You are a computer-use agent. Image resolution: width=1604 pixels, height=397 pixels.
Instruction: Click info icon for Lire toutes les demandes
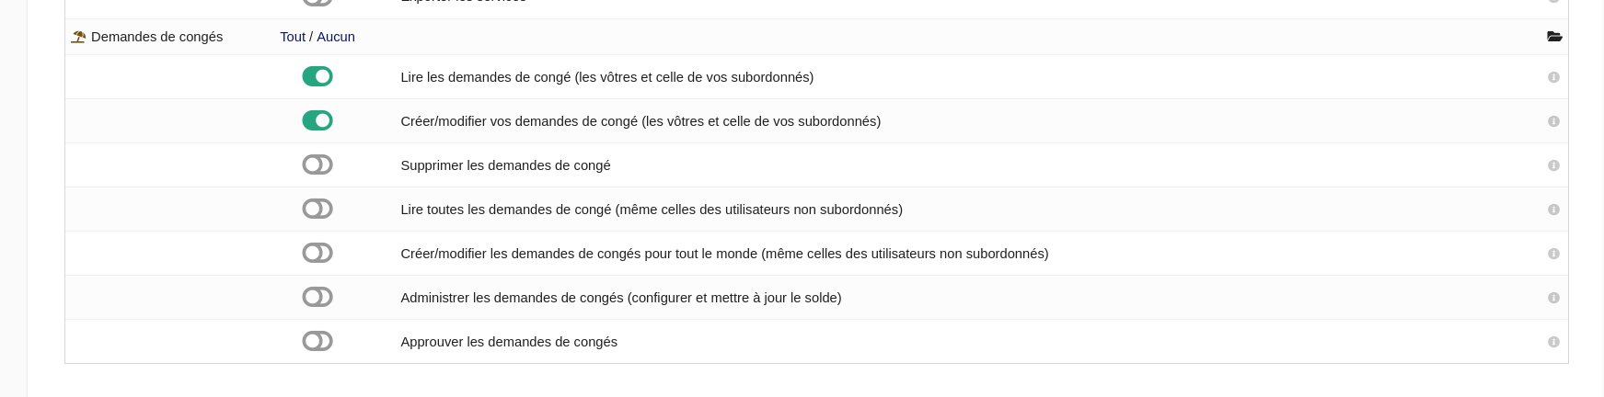point(1553,210)
